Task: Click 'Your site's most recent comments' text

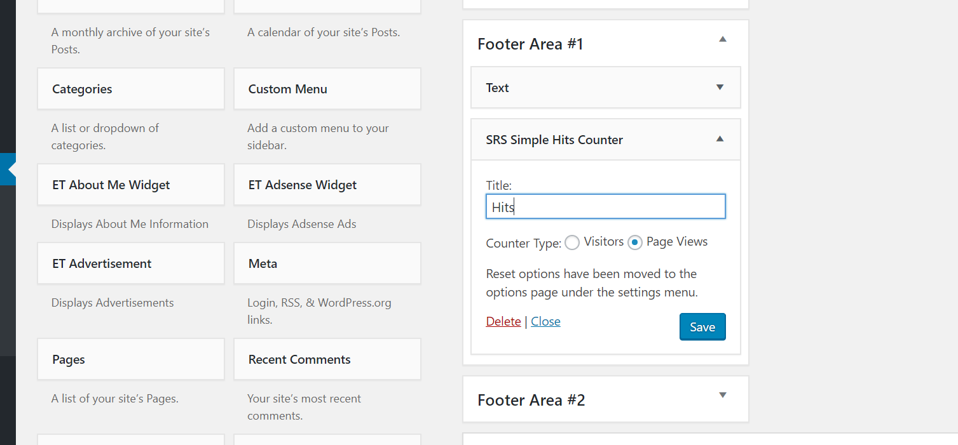Action: pos(304,407)
